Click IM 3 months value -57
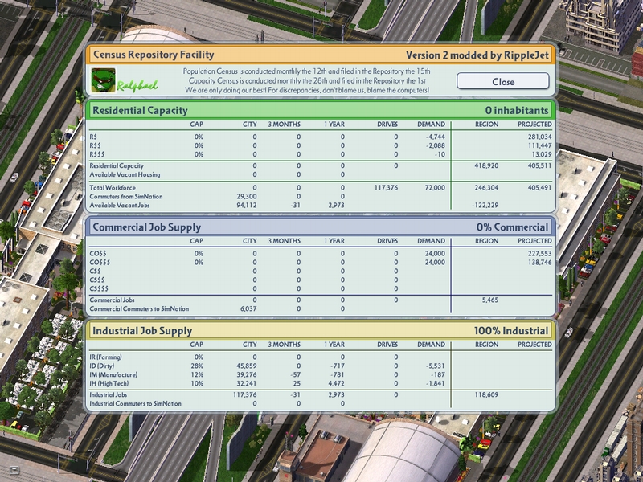Viewport: 643px width, 482px height. tap(294, 374)
